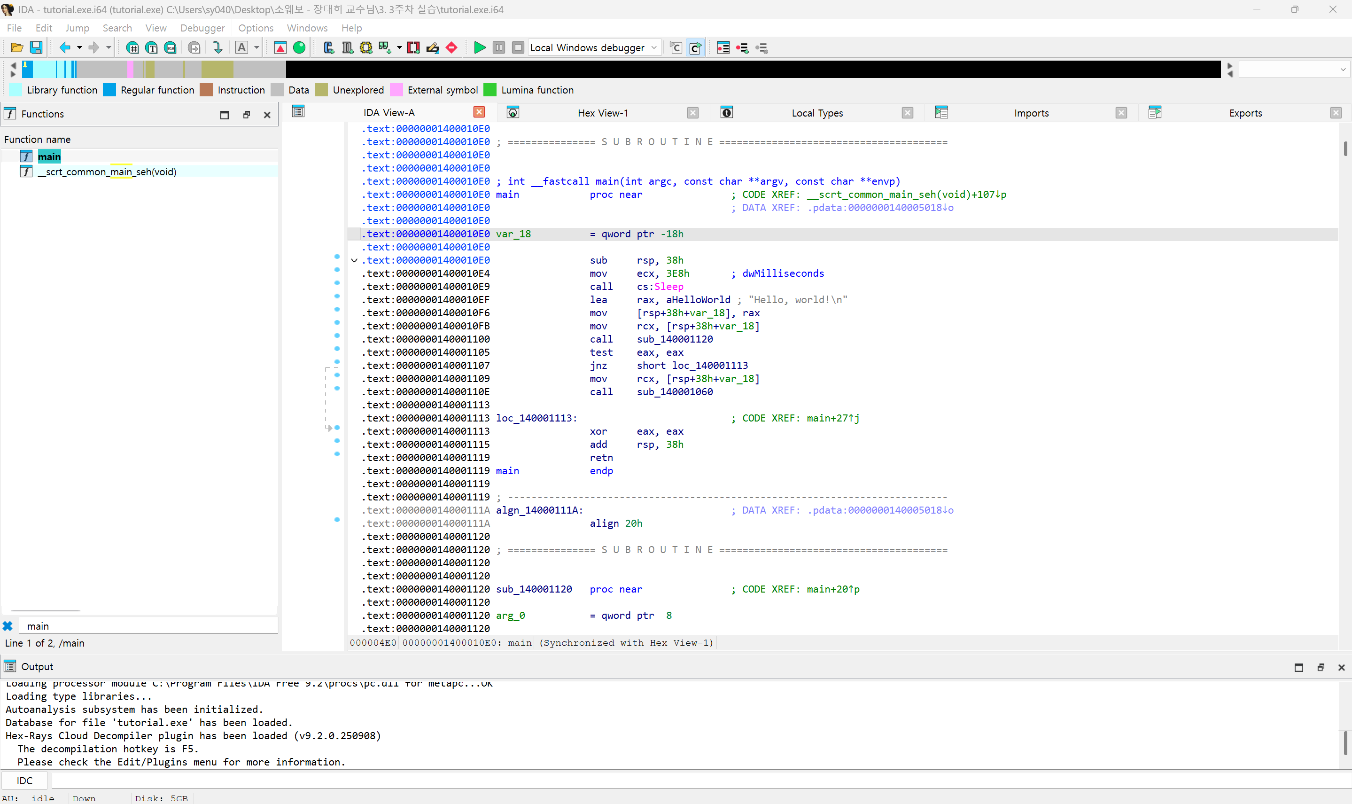Image resolution: width=1352 pixels, height=804 pixels.
Task: Save the database with the floppy icon
Action: (36, 47)
